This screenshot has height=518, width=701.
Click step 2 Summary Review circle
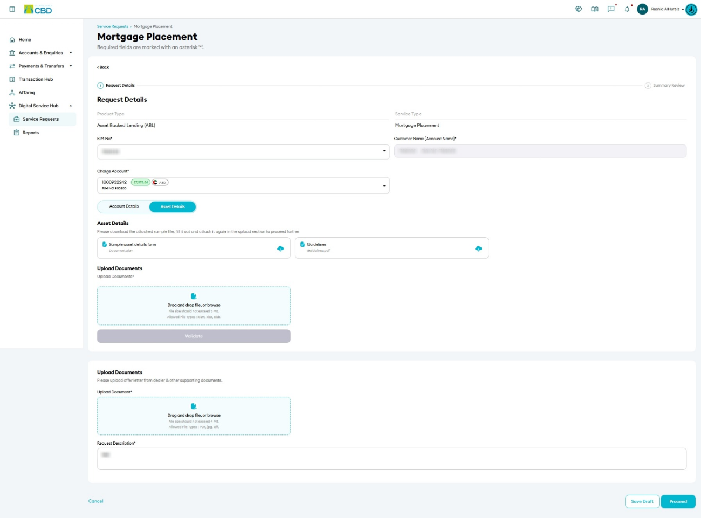pos(648,85)
